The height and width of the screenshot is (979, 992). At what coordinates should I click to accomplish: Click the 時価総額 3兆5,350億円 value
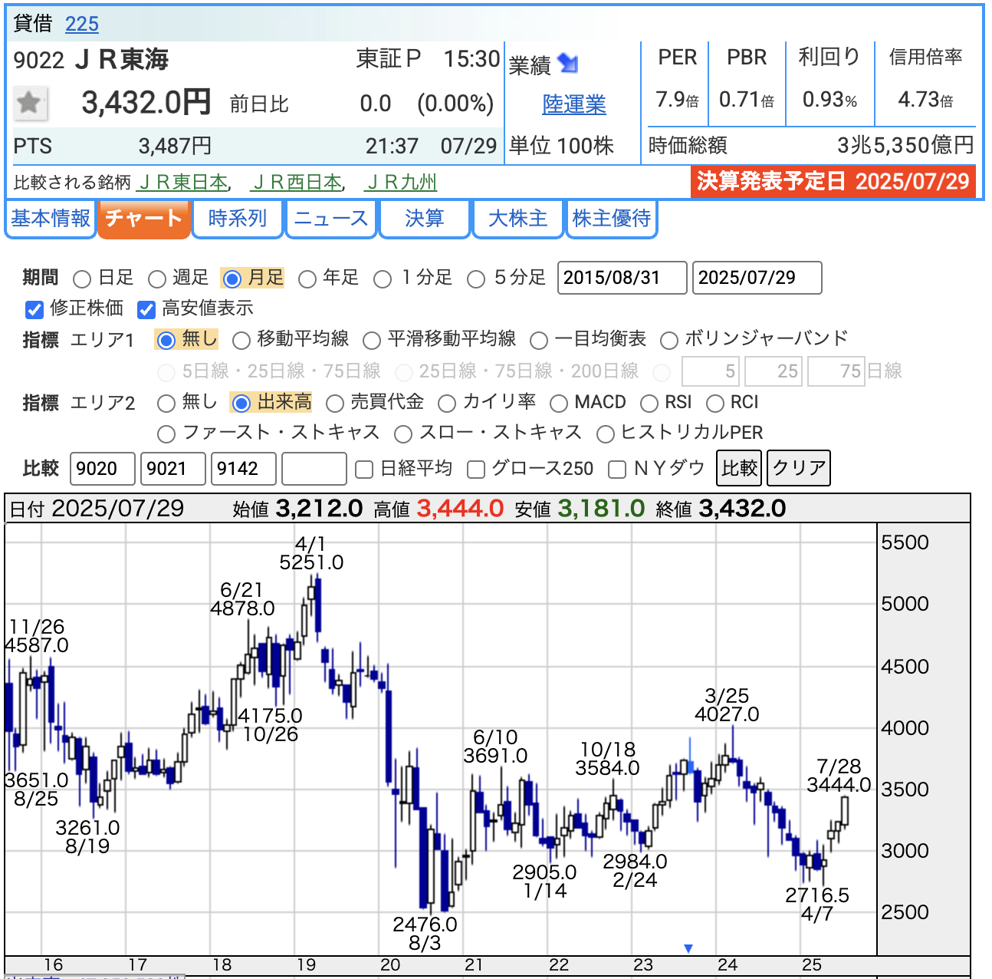pyautogui.click(x=905, y=146)
